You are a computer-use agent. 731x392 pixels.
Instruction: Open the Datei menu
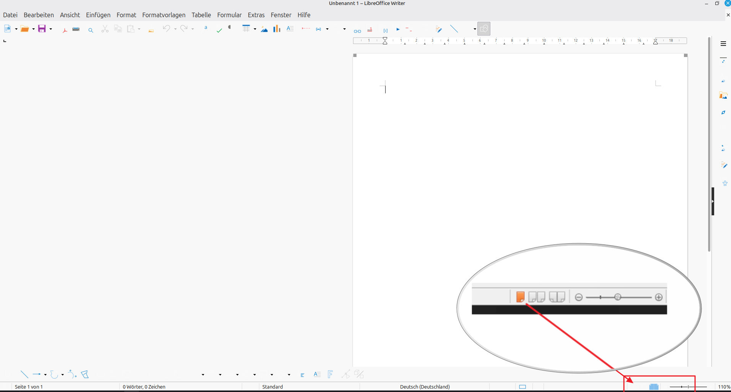[10, 15]
